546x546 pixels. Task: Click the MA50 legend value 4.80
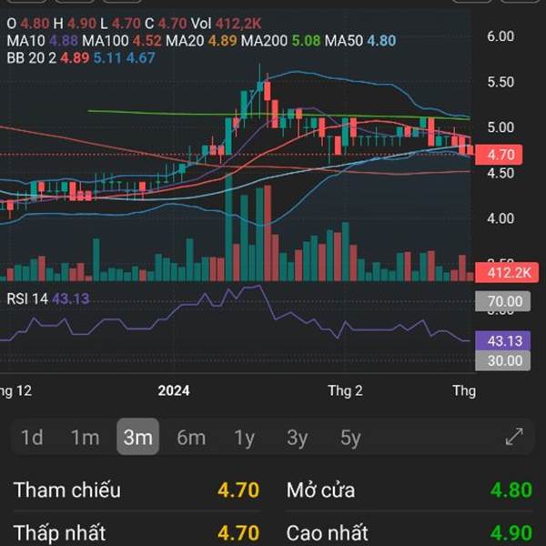pyautogui.click(x=381, y=41)
